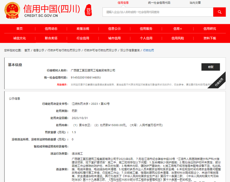
Task: Focus the enterprise name search input
Action: tap(158, 12)
